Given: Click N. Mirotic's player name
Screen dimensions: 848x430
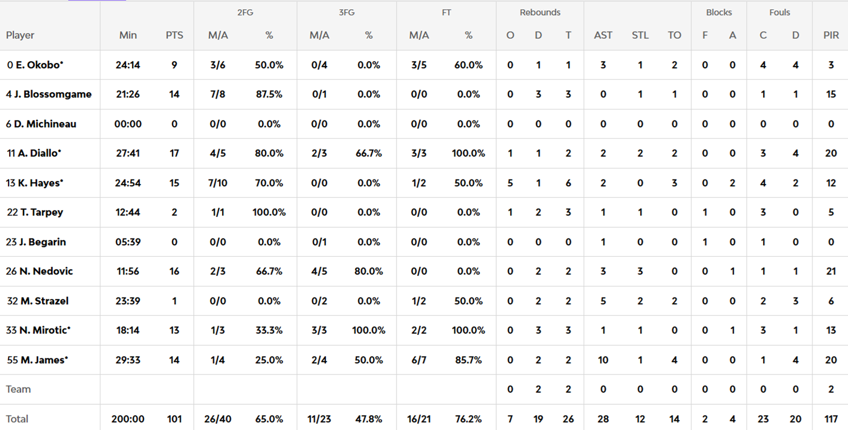Looking at the screenshot, I should click(x=45, y=330).
